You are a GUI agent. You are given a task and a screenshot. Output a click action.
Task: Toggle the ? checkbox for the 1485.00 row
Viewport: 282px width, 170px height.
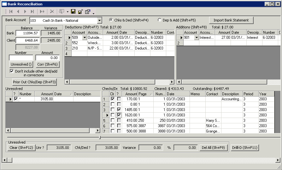coord(119,109)
